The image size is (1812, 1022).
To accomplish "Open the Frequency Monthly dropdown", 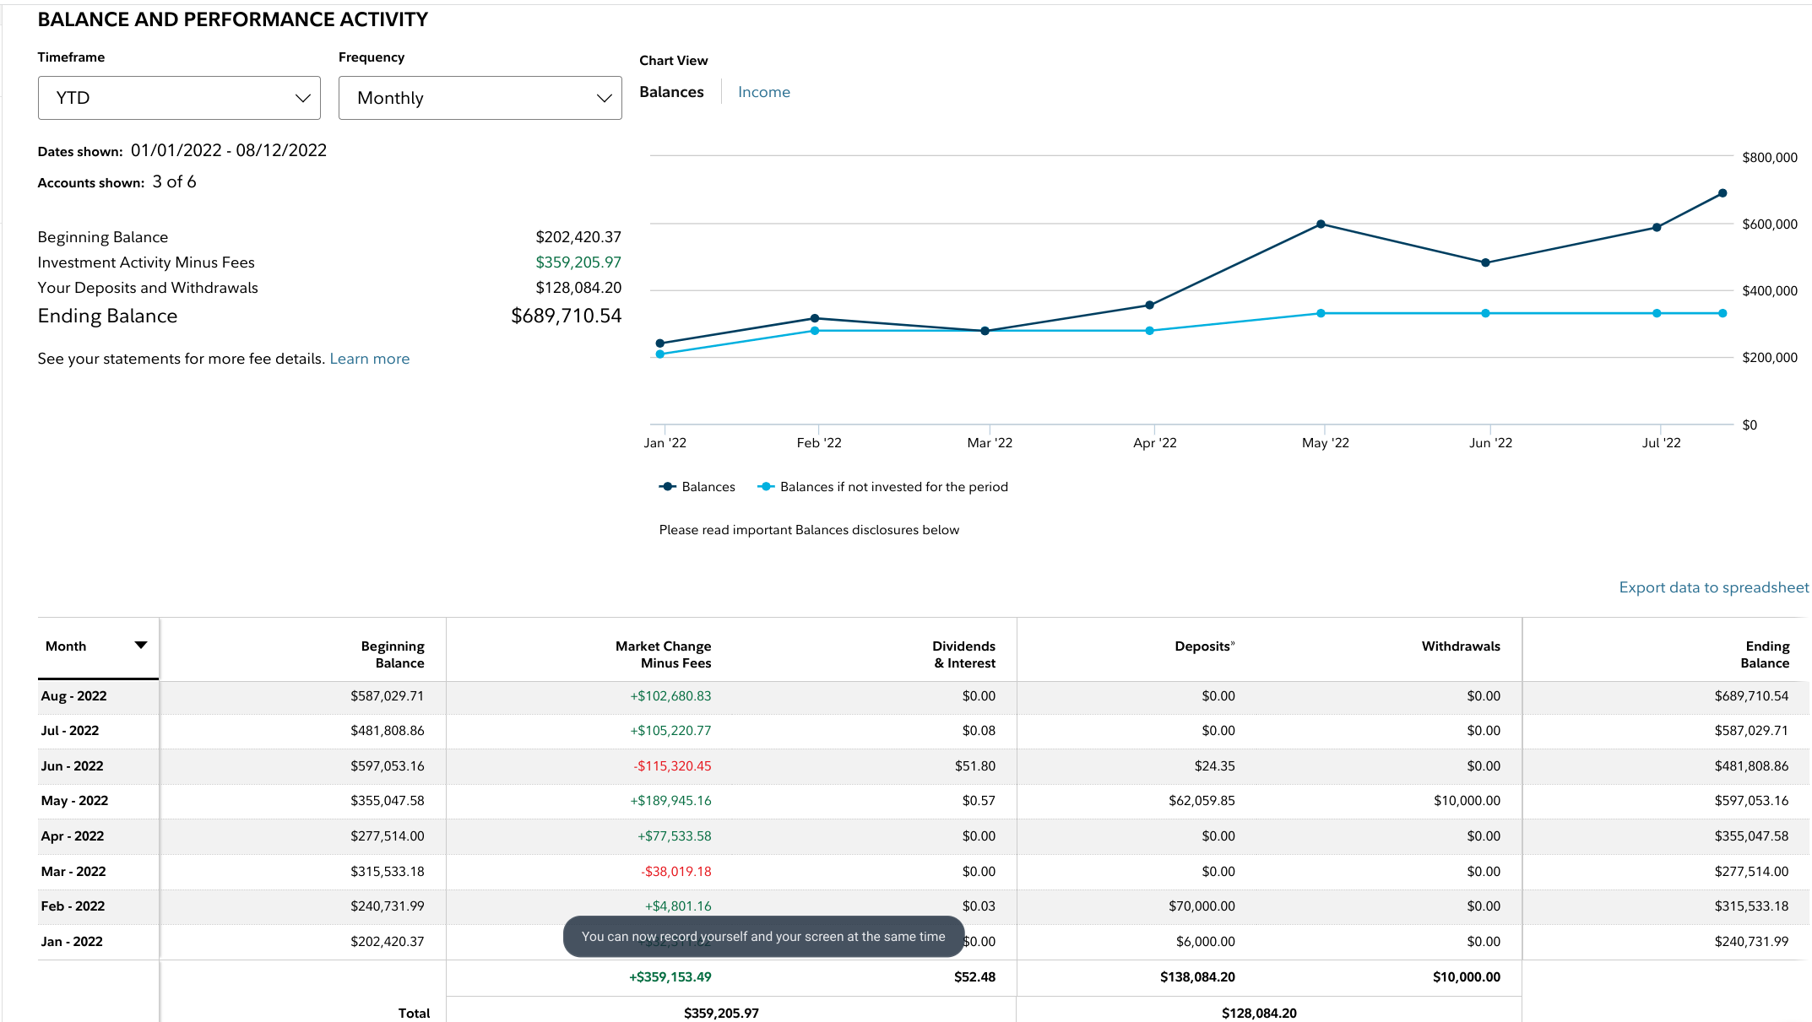I will pyautogui.click(x=480, y=98).
